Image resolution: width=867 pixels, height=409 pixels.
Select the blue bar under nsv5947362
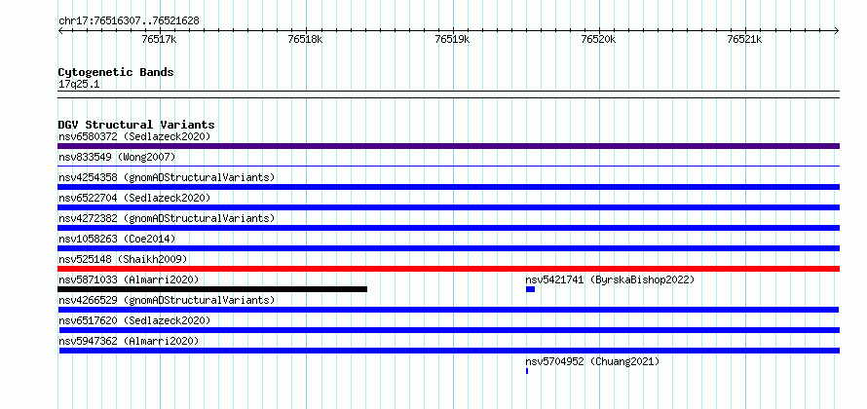point(449,351)
